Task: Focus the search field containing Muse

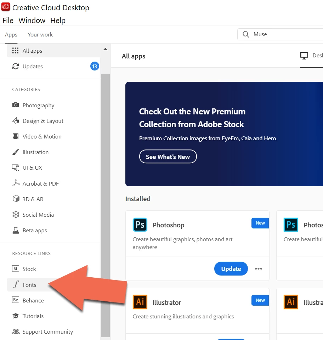Action: coord(280,34)
